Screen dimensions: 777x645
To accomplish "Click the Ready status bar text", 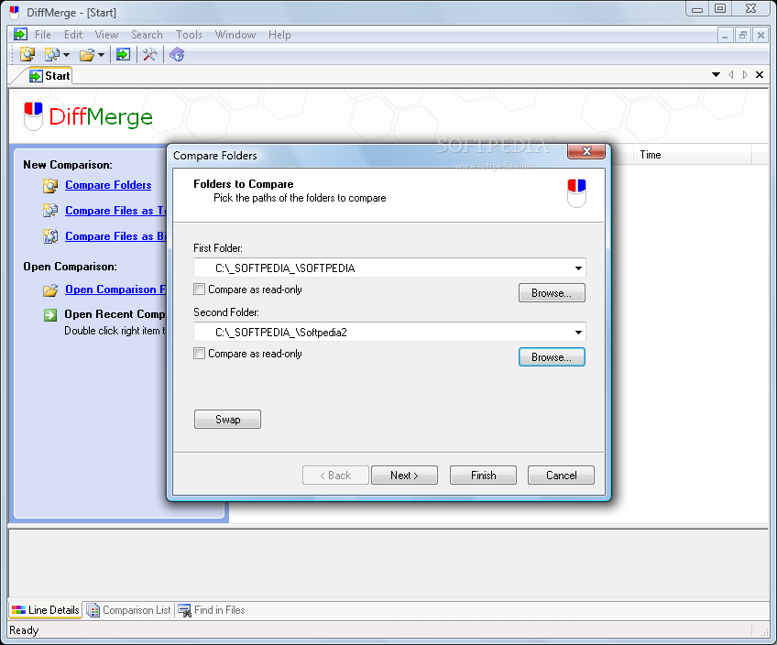I will (x=24, y=630).
